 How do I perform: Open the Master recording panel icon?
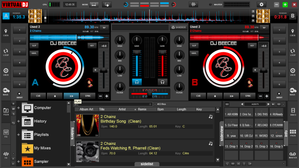click(x=293, y=155)
